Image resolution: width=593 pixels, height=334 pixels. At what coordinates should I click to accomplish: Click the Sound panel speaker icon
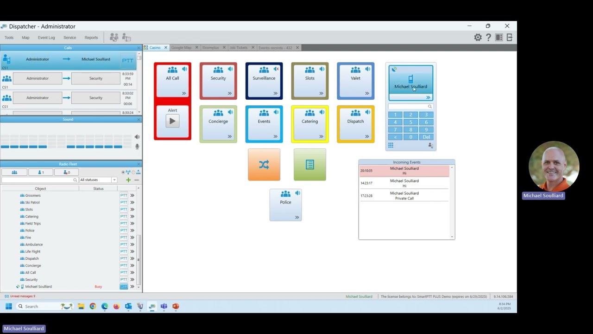tap(137, 137)
